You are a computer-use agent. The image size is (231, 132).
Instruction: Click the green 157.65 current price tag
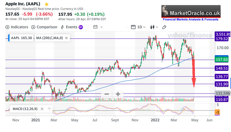(x=222, y=60)
